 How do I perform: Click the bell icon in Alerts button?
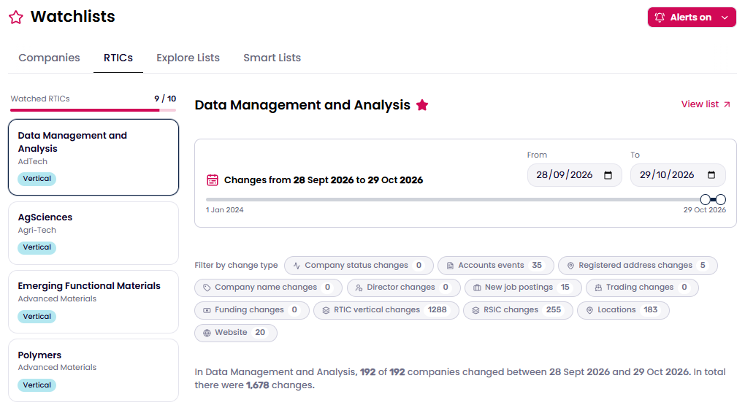[x=660, y=18]
